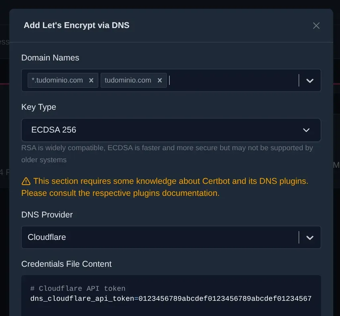The height and width of the screenshot is (316, 340).
Task: Focus the Domain Names text input area
Action: [x=233, y=81]
